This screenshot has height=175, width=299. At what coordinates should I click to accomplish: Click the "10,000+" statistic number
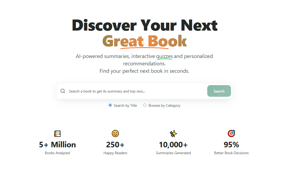[173, 145]
